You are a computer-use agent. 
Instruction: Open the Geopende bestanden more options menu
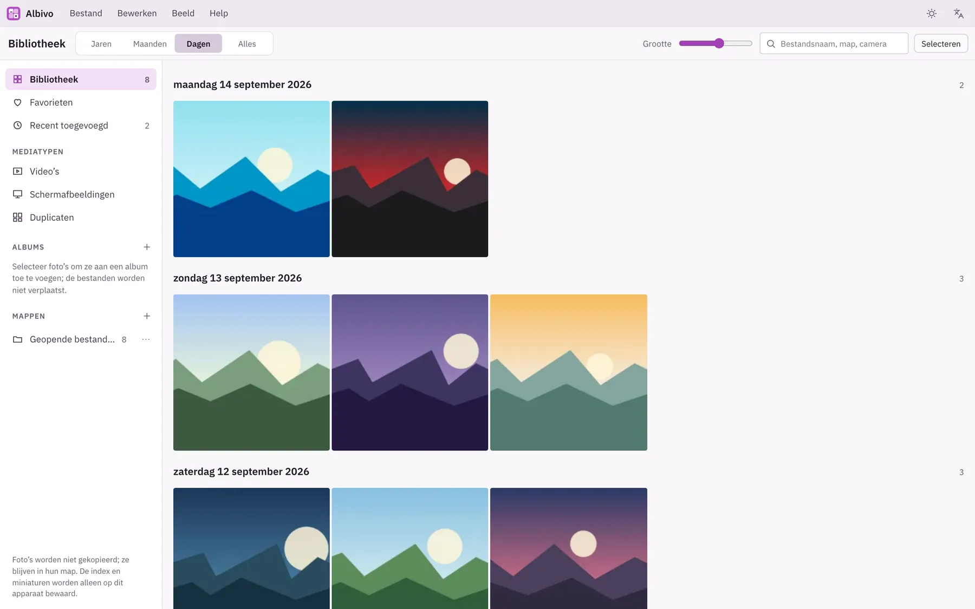tap(146, 339)
